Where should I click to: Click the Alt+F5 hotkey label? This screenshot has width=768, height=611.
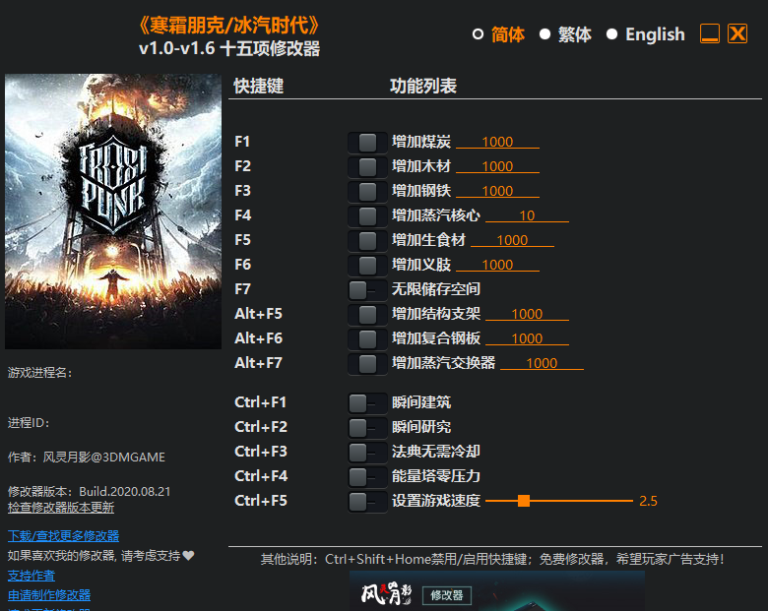(258, 314)
